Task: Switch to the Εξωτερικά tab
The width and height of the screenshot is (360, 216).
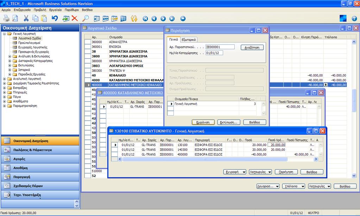Action: 189,40
